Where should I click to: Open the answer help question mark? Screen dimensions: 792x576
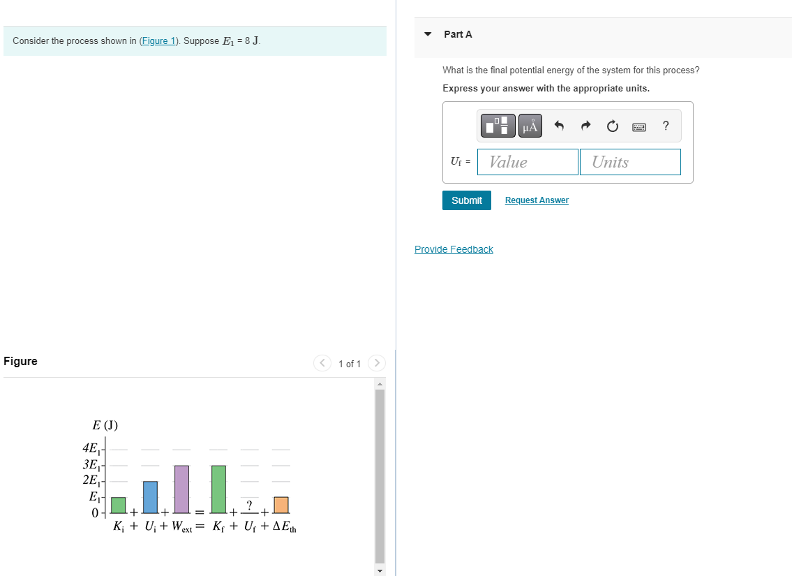666,125
